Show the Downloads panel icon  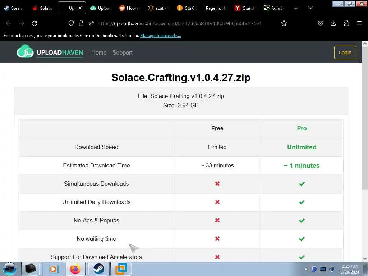point(333,23)
